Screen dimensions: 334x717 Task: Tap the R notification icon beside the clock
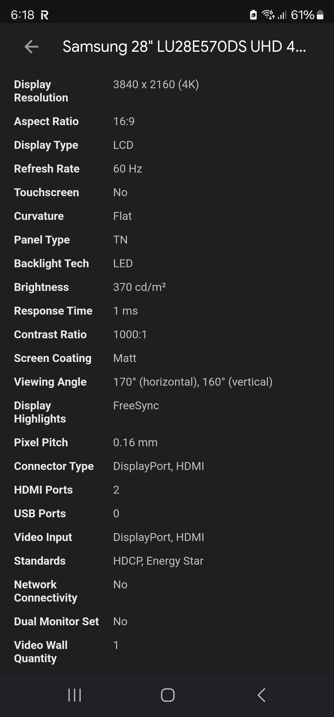(x=44, y=15)
